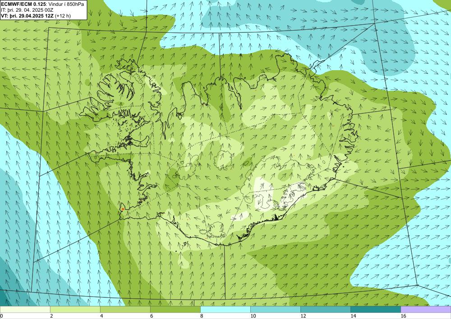Image resolution: width=451 pixels, height=319 pixels.
Task: Click the "(+12 h)" forecast offset text
Action: coord(62,16)
